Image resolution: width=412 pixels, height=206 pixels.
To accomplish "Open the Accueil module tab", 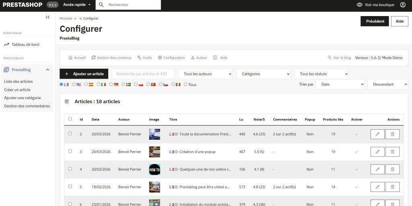I will (x=77, y=58).
